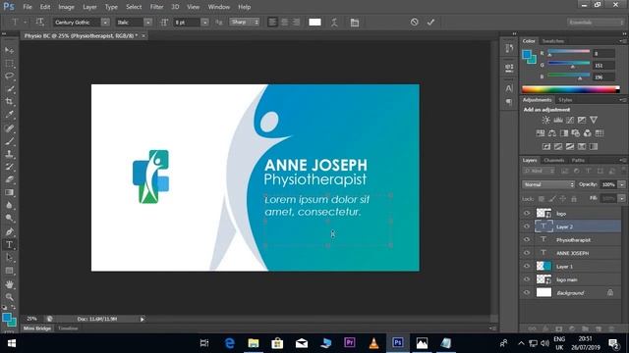Select the Gradient tool
This screenshot has width=629, height=353.
pyautogui.click(x=9, y=192)
